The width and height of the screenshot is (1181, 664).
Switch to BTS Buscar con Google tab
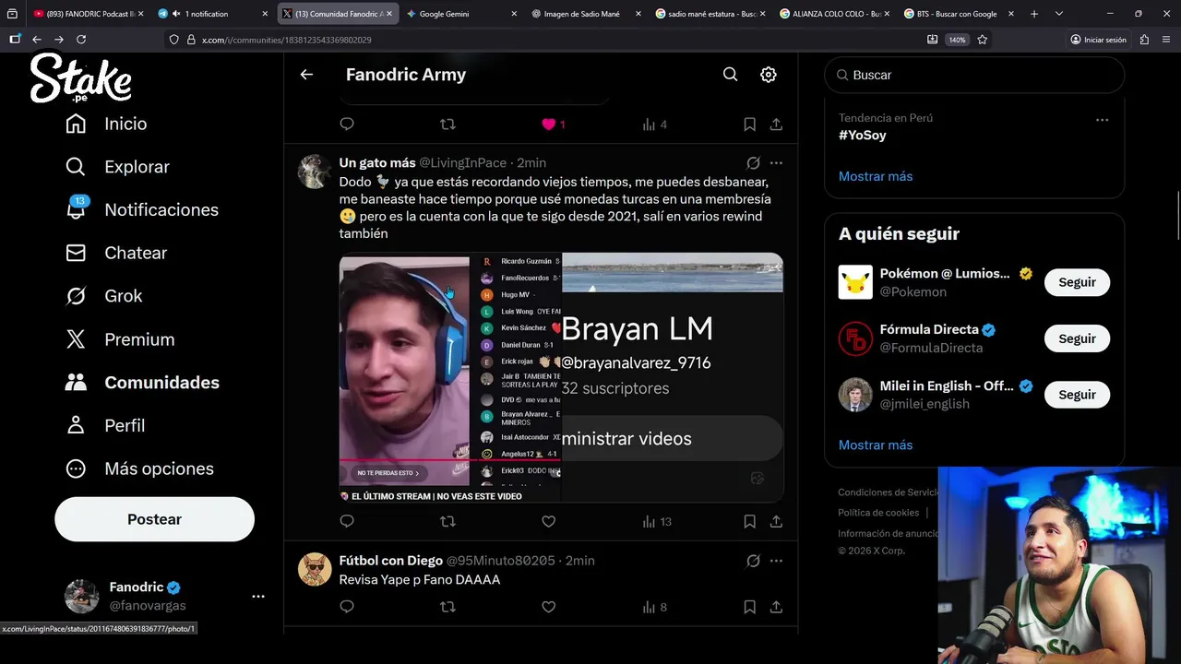[958, 14]
